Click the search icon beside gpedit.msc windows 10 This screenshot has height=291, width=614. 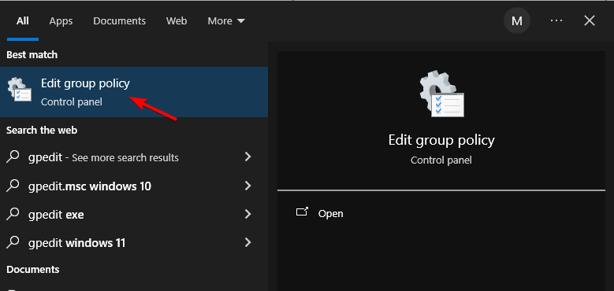pos(13,186)
